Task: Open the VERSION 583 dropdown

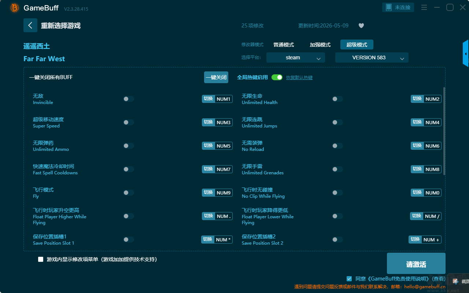Action: pos(372,58)
